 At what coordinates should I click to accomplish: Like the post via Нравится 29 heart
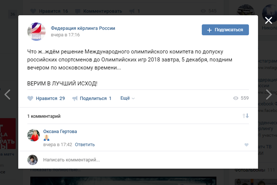46,98
